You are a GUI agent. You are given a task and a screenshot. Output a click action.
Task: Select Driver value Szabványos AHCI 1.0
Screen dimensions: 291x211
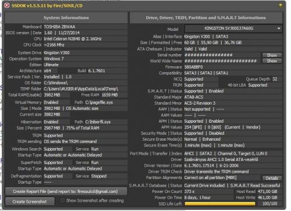coord(221,159)
